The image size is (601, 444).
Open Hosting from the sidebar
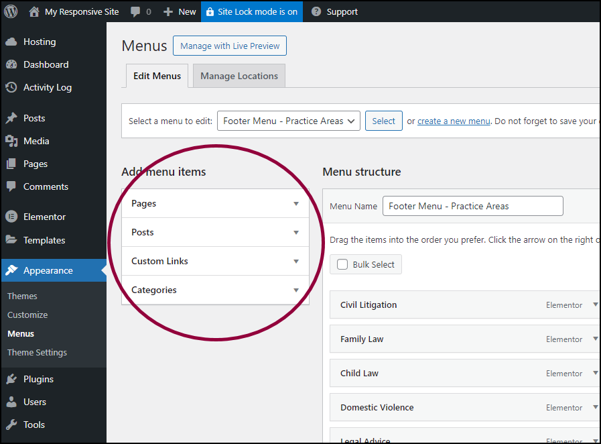40,42
